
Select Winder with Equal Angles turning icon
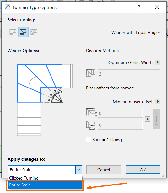(x=24, y=32)
